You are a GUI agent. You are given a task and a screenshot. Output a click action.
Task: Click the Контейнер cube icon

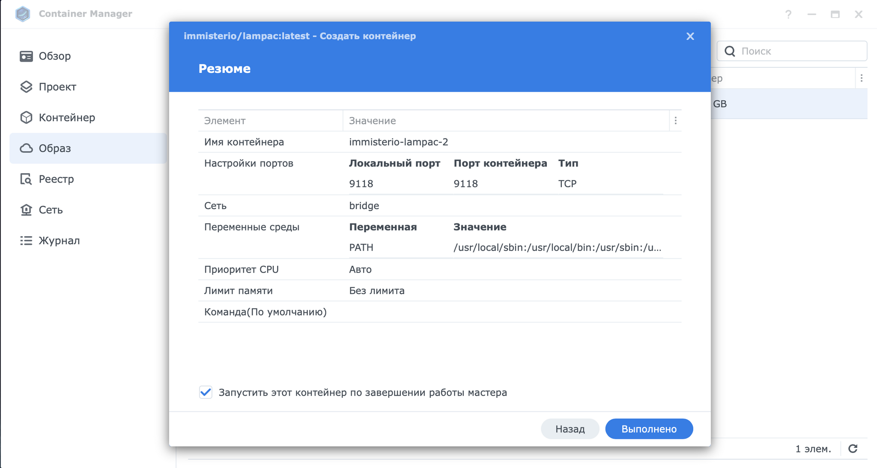pyautogui.click(x=26, y=117)
